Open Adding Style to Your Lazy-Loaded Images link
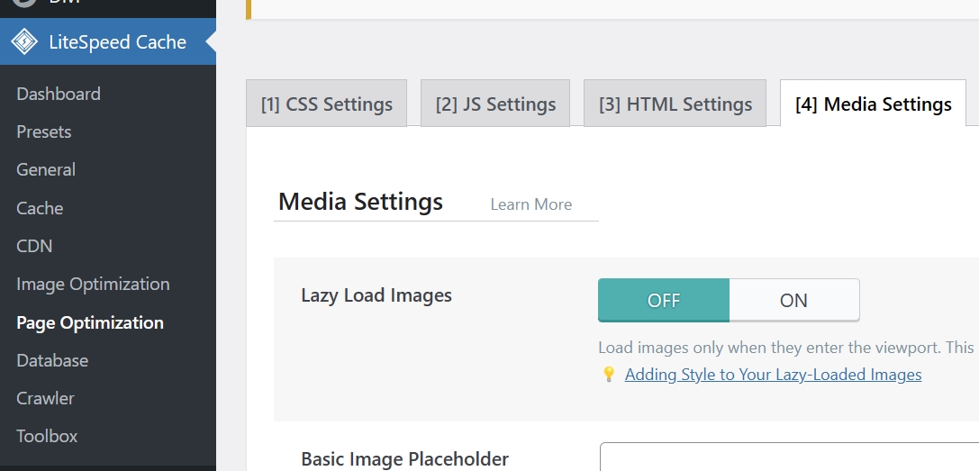 [773, 375]
